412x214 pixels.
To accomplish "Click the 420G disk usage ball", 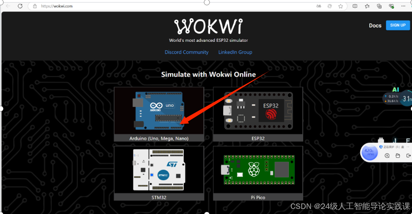I will pos(369,152).
